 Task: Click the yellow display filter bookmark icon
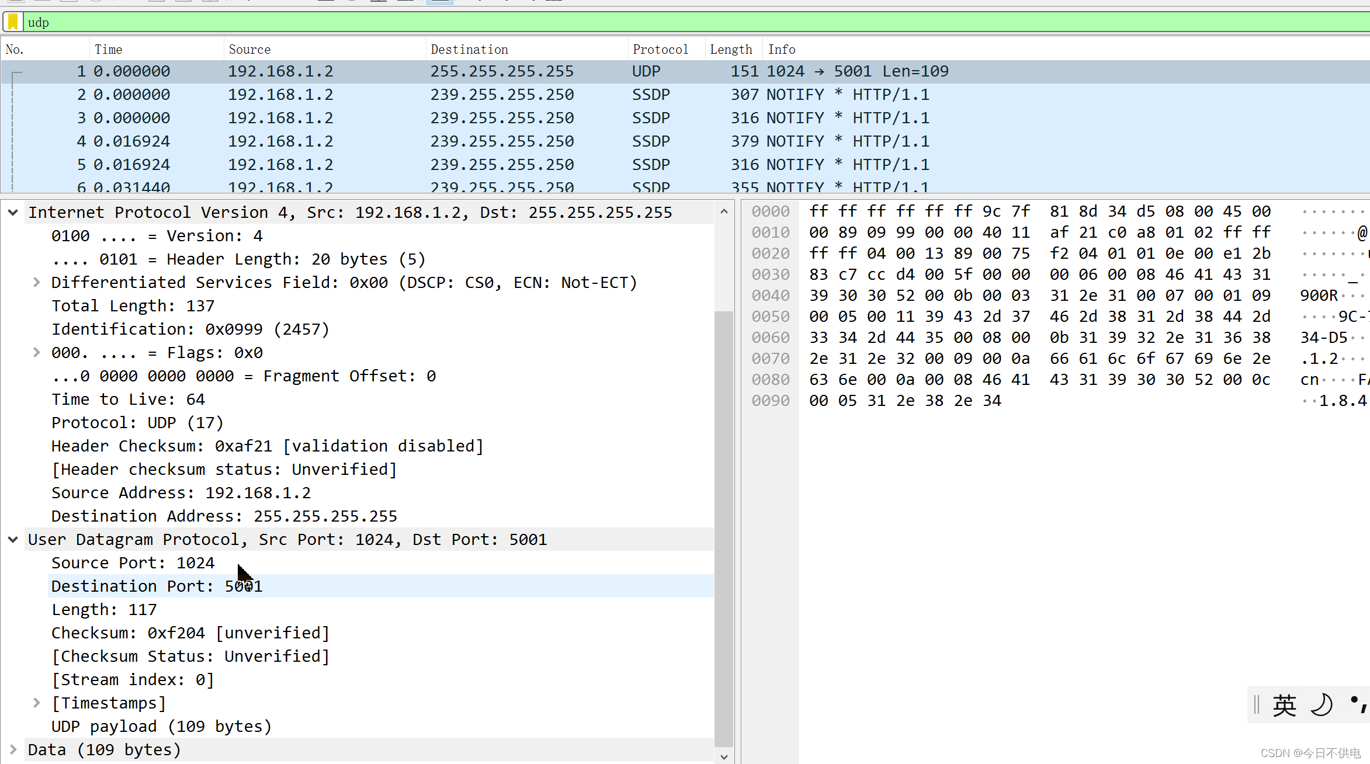13,22
